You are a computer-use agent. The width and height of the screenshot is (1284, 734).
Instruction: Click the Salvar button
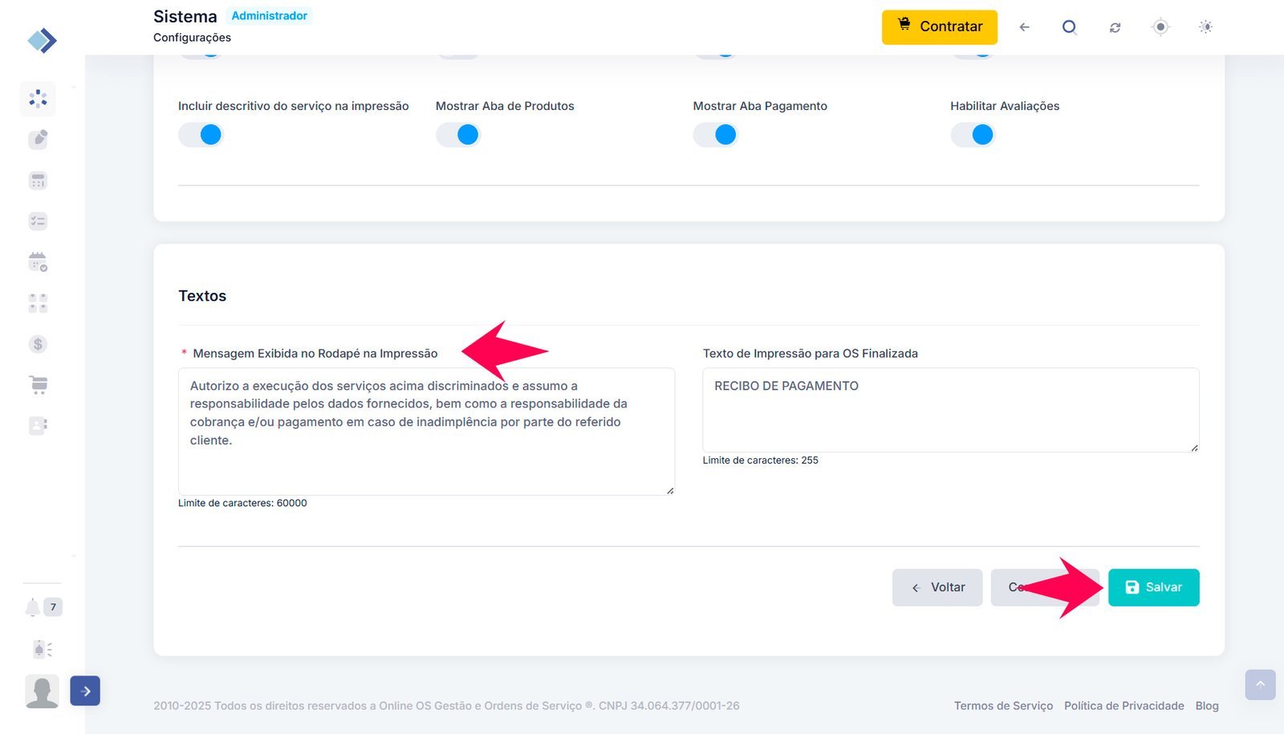1153,587
